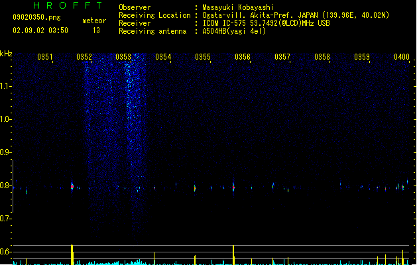Click the 1.0 kHz axis label
Image resolution: width=417 pixels, height=265 pixels.
click(5, 119)
